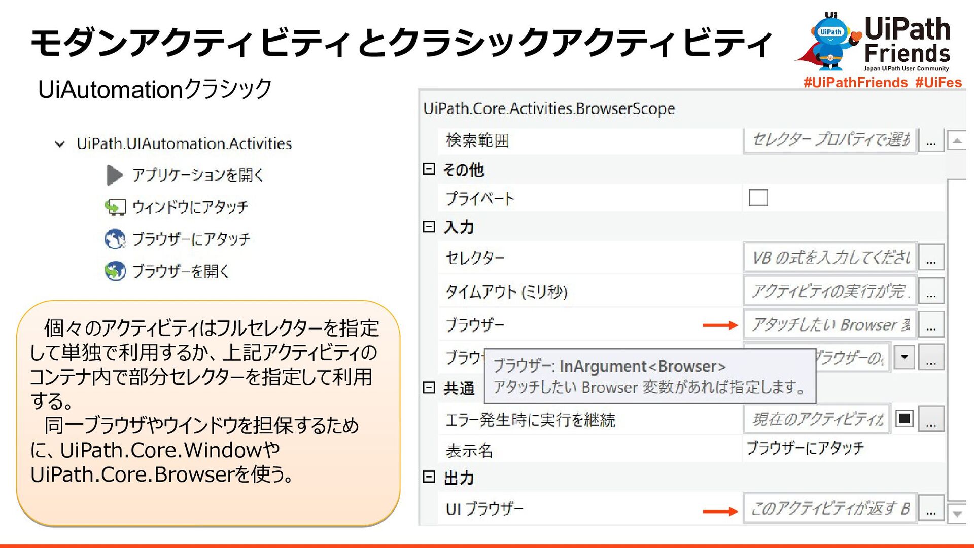Click the セレクター VB expression field
This screenshot has width=974, height=548.
(830, 257)
